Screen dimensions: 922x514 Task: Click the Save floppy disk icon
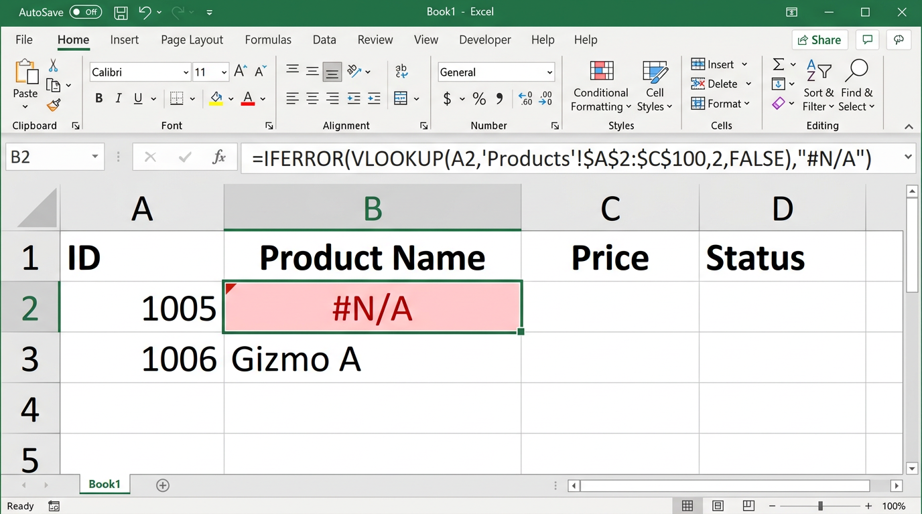121,12
